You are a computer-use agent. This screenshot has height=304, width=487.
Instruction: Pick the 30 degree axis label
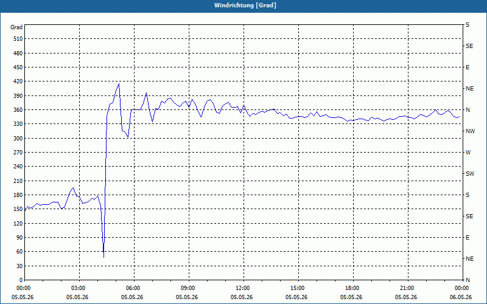[x=19, y=266]
